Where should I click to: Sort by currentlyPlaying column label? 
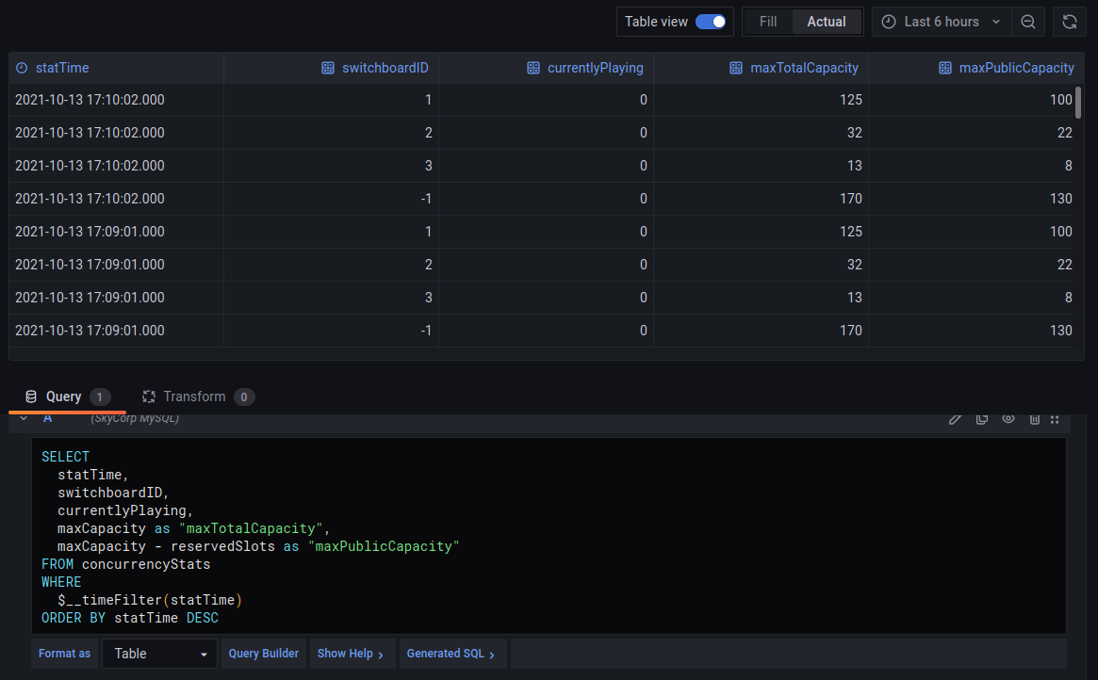[596, 68]
